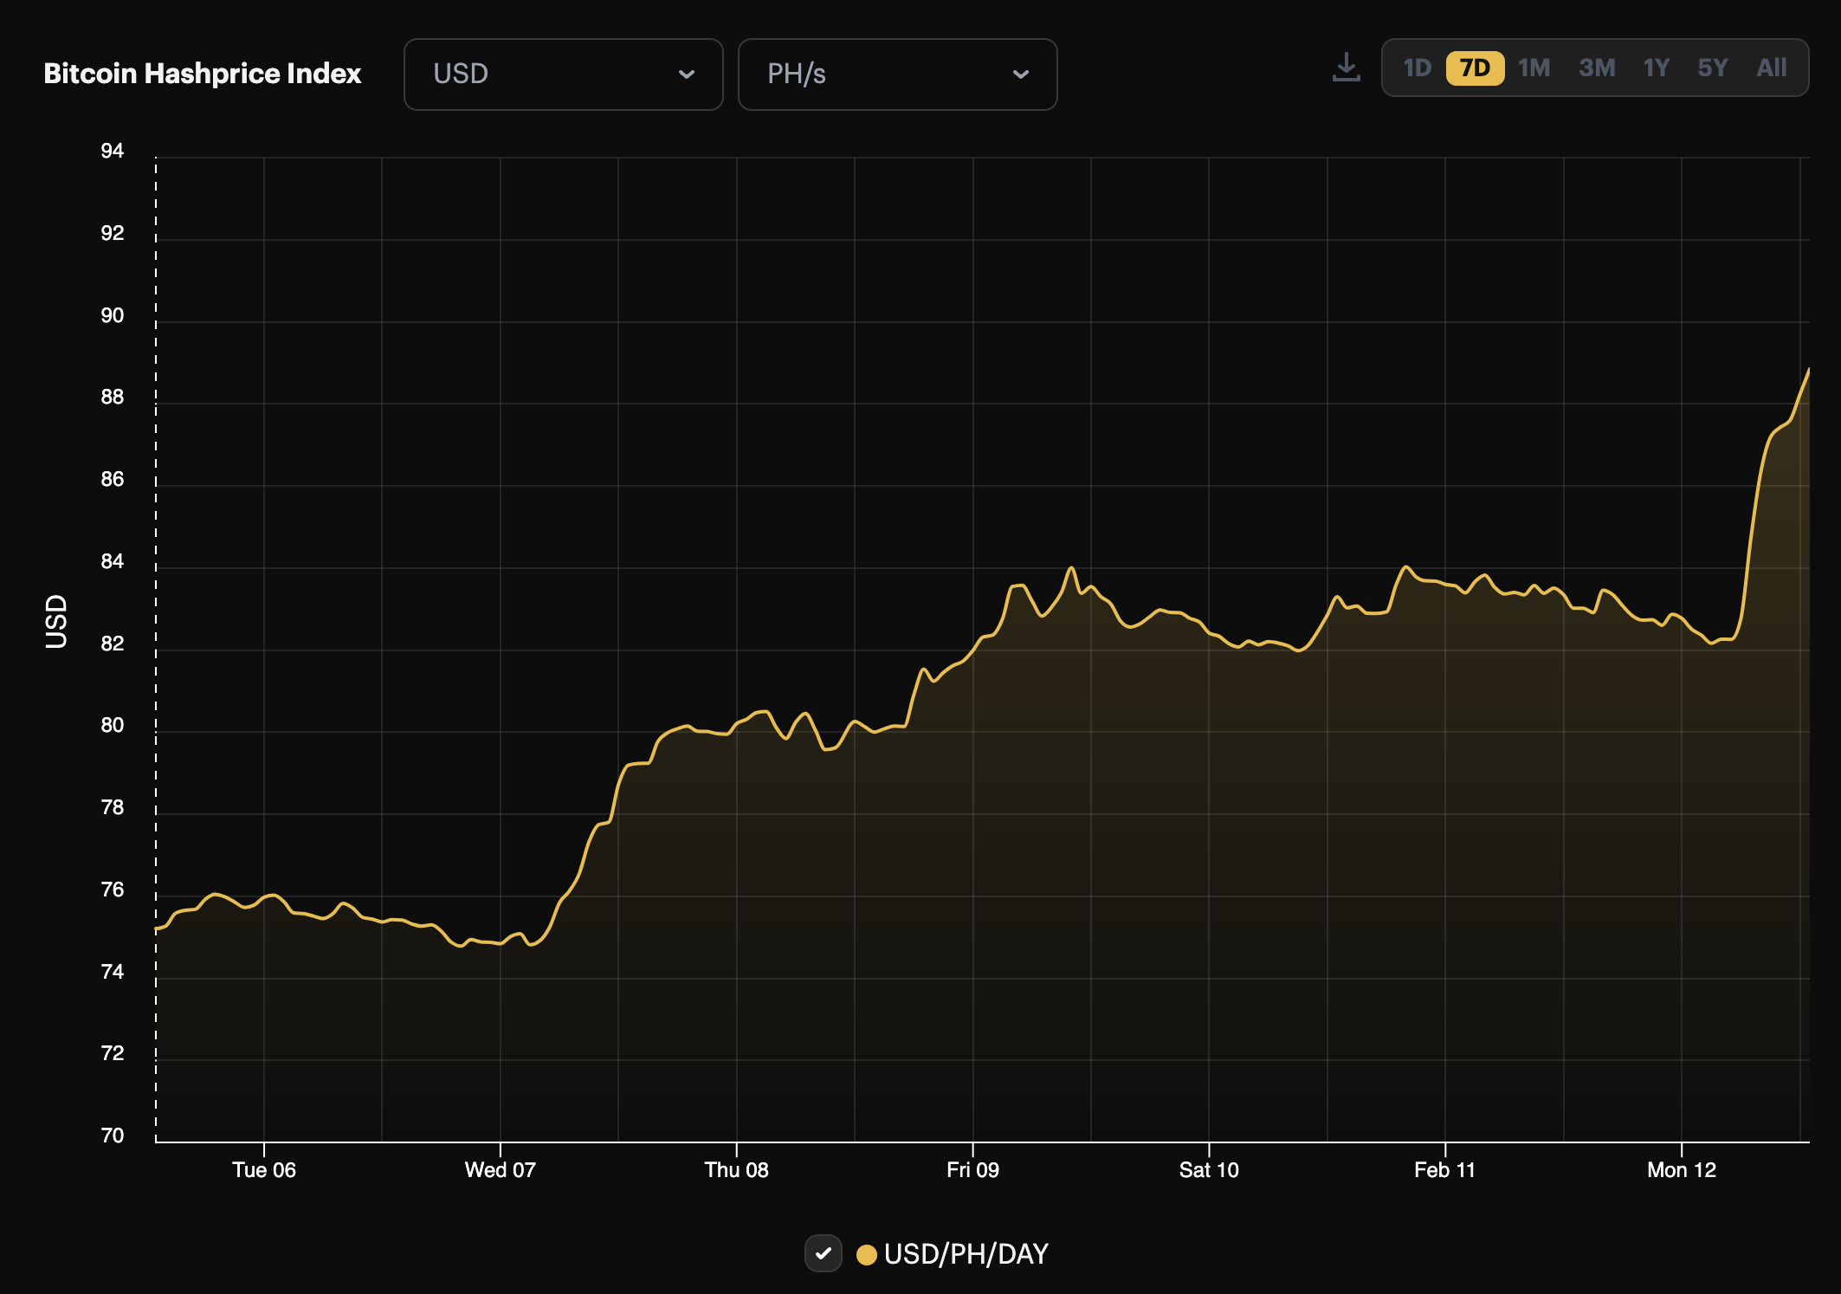Click the Bitcoin Hashprice Index title

202,74
